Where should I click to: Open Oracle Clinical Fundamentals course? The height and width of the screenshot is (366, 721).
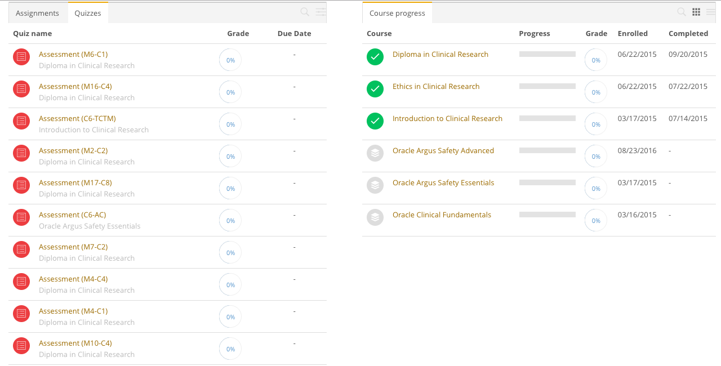(442, 215)
